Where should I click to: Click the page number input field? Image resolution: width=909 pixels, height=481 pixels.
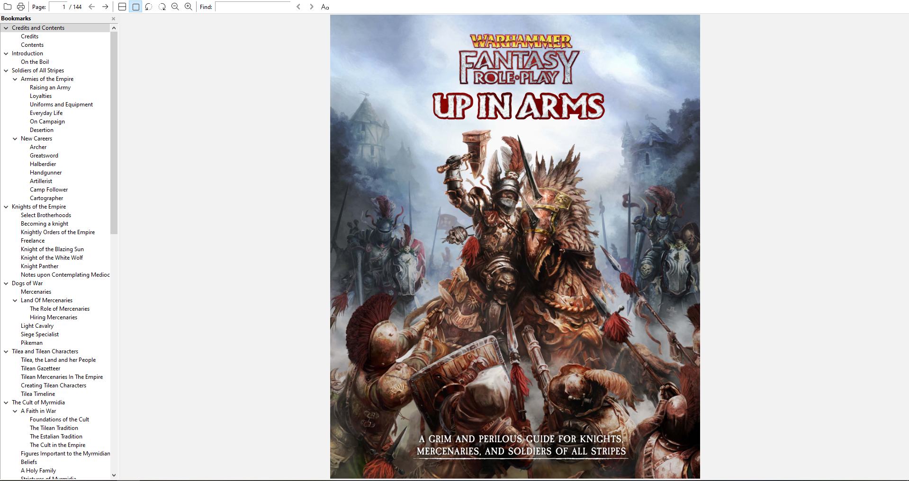pos(58,7)
